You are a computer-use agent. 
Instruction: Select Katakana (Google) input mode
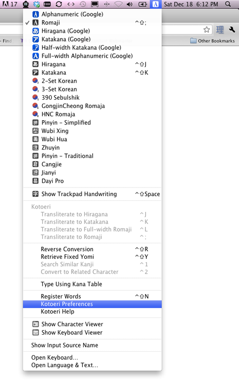click(92, 39)
